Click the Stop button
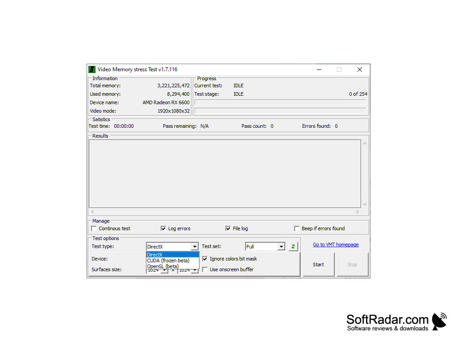This screenshot has height=342, width=457. coord(352,264)
